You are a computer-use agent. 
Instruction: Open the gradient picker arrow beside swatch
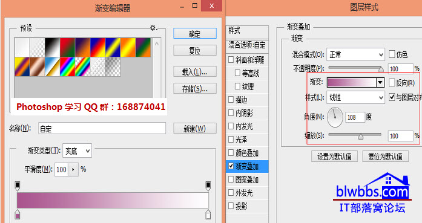point(380,82)
